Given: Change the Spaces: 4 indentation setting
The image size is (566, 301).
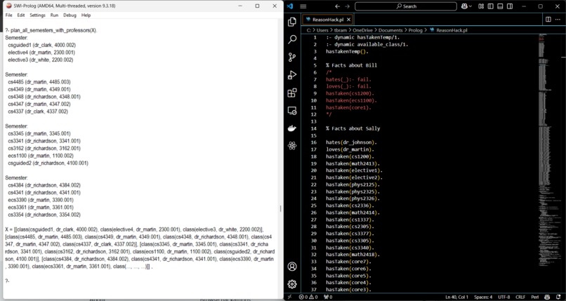Looking at the screenshot, I should [483, 297].
